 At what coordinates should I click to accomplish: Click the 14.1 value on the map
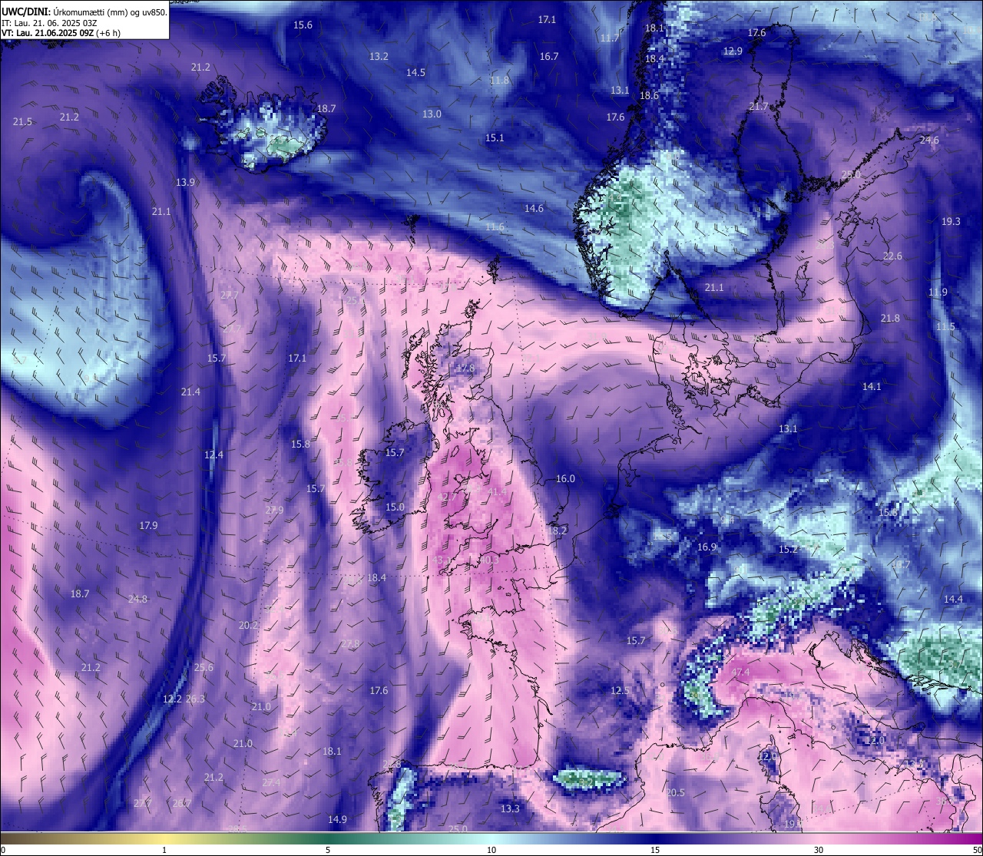tap(872, 387)
